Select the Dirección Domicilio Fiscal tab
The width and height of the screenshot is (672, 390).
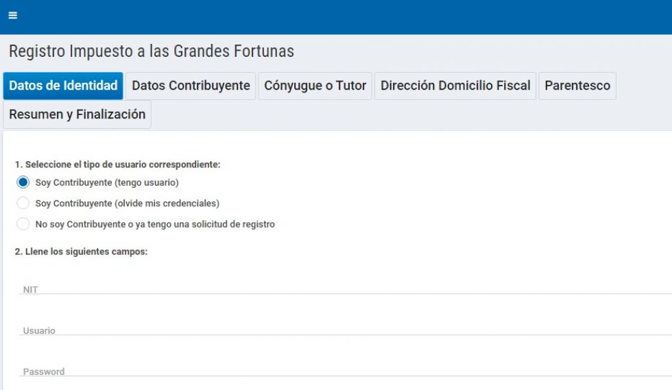(455, 86)
